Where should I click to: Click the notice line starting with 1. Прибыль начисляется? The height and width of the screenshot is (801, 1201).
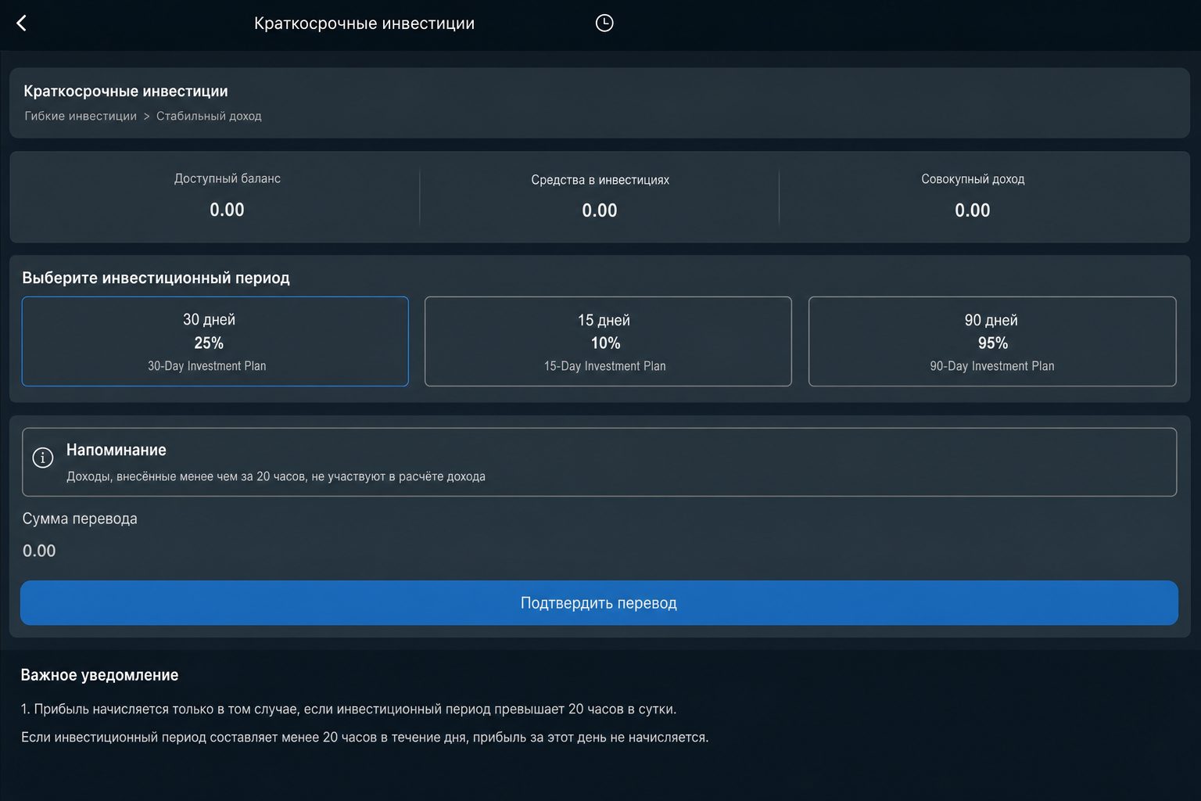[349, 709]
